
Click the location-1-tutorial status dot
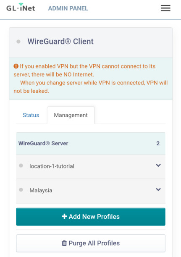[x=21, y=165]
